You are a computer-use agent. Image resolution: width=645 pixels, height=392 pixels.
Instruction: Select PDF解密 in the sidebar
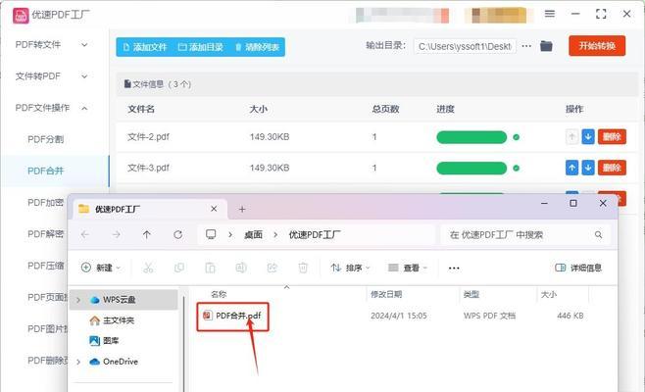click(x=46, y=234)
